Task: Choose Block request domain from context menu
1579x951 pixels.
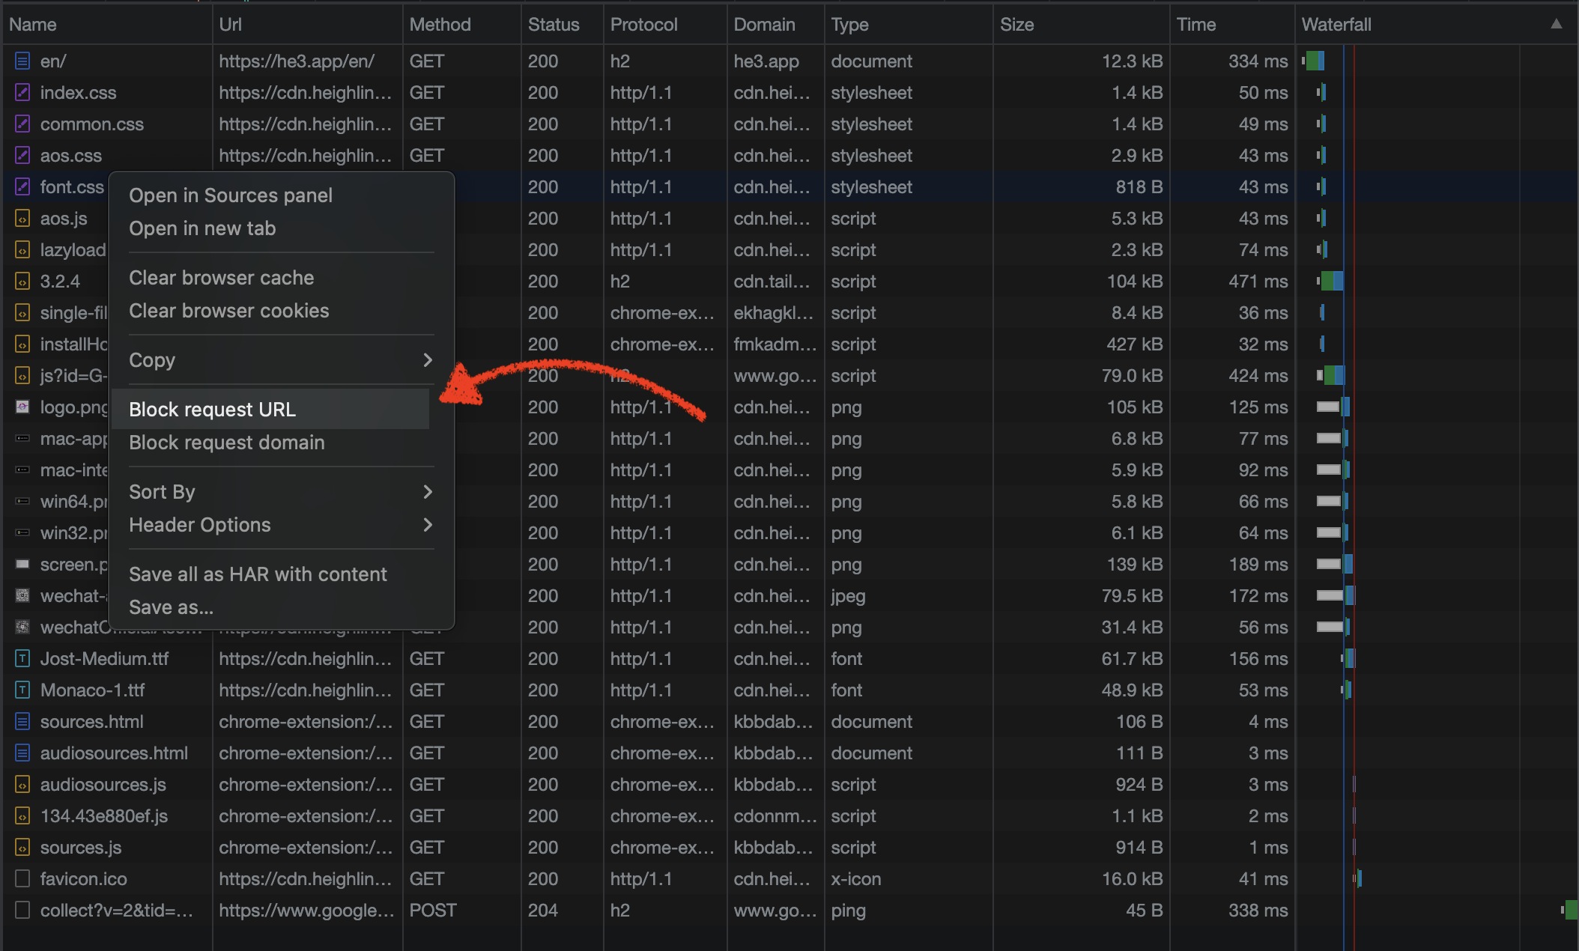Action: point(227,443)
